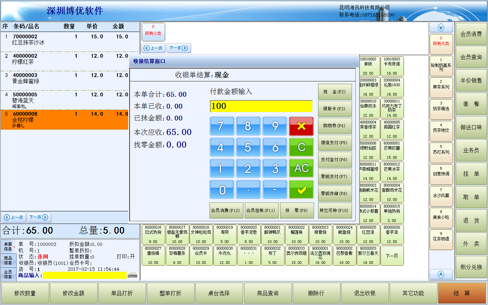The height and width of the screenshot is (305, 488).
Task: Select UnionPay card 银联卡(F3)
Action: coord(335,109)
